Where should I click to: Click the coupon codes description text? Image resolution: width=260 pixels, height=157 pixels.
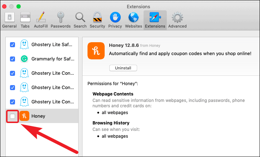tap(180, 54)
